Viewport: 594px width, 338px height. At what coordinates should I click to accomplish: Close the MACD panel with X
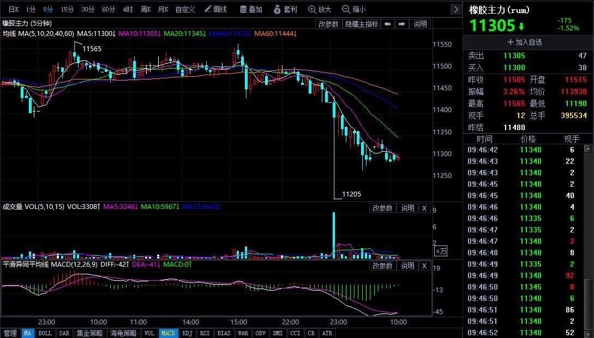[x=424, y=266]
